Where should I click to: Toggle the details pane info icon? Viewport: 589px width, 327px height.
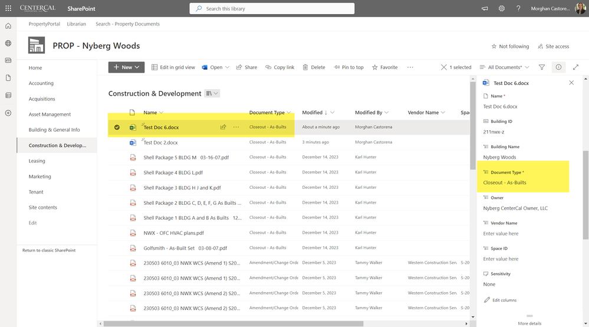click(x=558, y=67)
